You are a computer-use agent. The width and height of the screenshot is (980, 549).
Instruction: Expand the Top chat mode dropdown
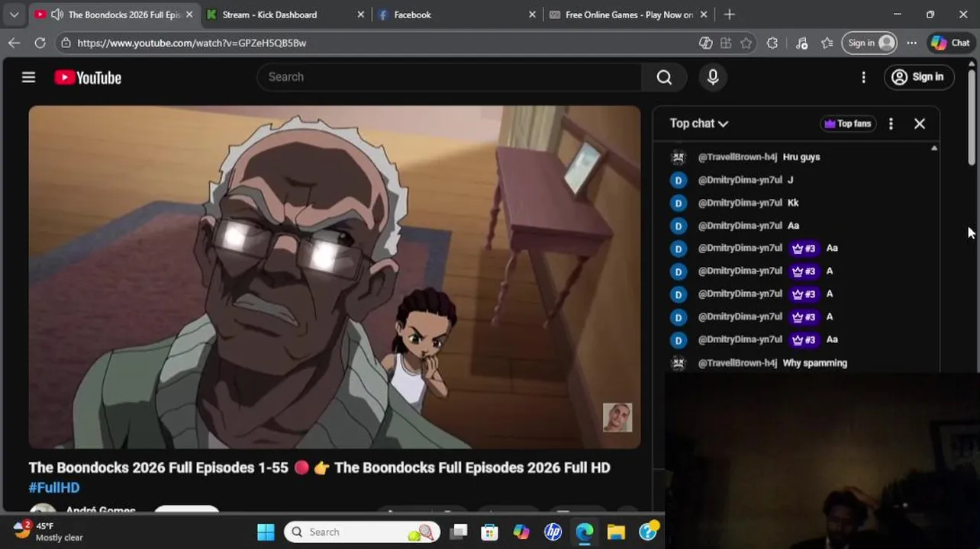[699, 124]
